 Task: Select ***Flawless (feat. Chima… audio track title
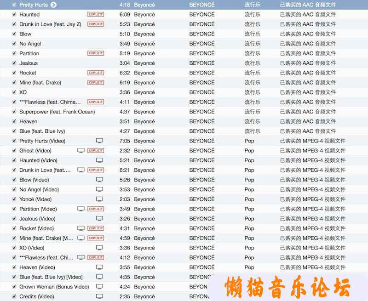50,102
